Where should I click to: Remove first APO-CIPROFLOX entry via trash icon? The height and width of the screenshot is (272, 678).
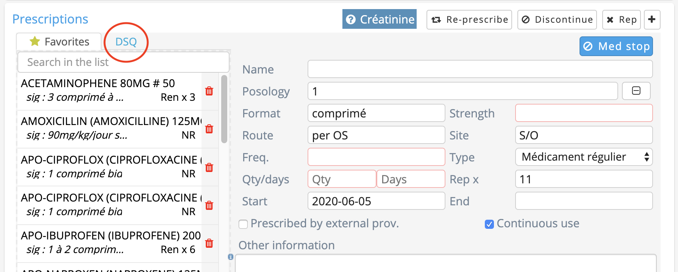click(209, 167)
